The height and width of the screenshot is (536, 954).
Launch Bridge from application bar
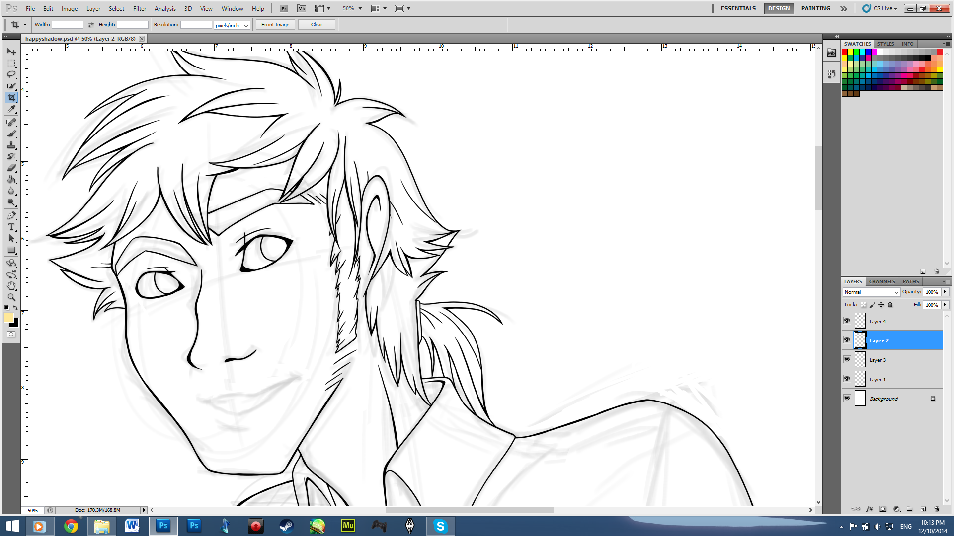click(x=284, y=8)
